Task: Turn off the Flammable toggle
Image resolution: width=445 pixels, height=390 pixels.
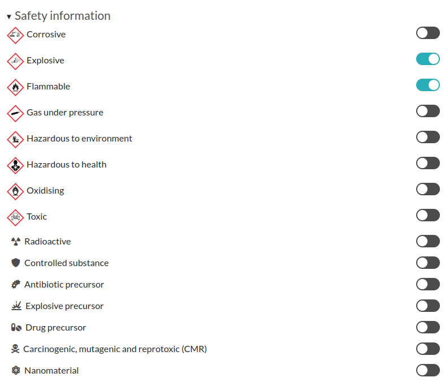Action: [427, 85]
